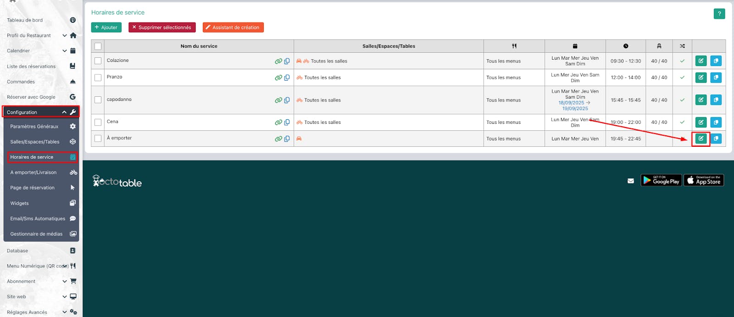
Task: Launch Assistant de création
Action: coord(233,28)
